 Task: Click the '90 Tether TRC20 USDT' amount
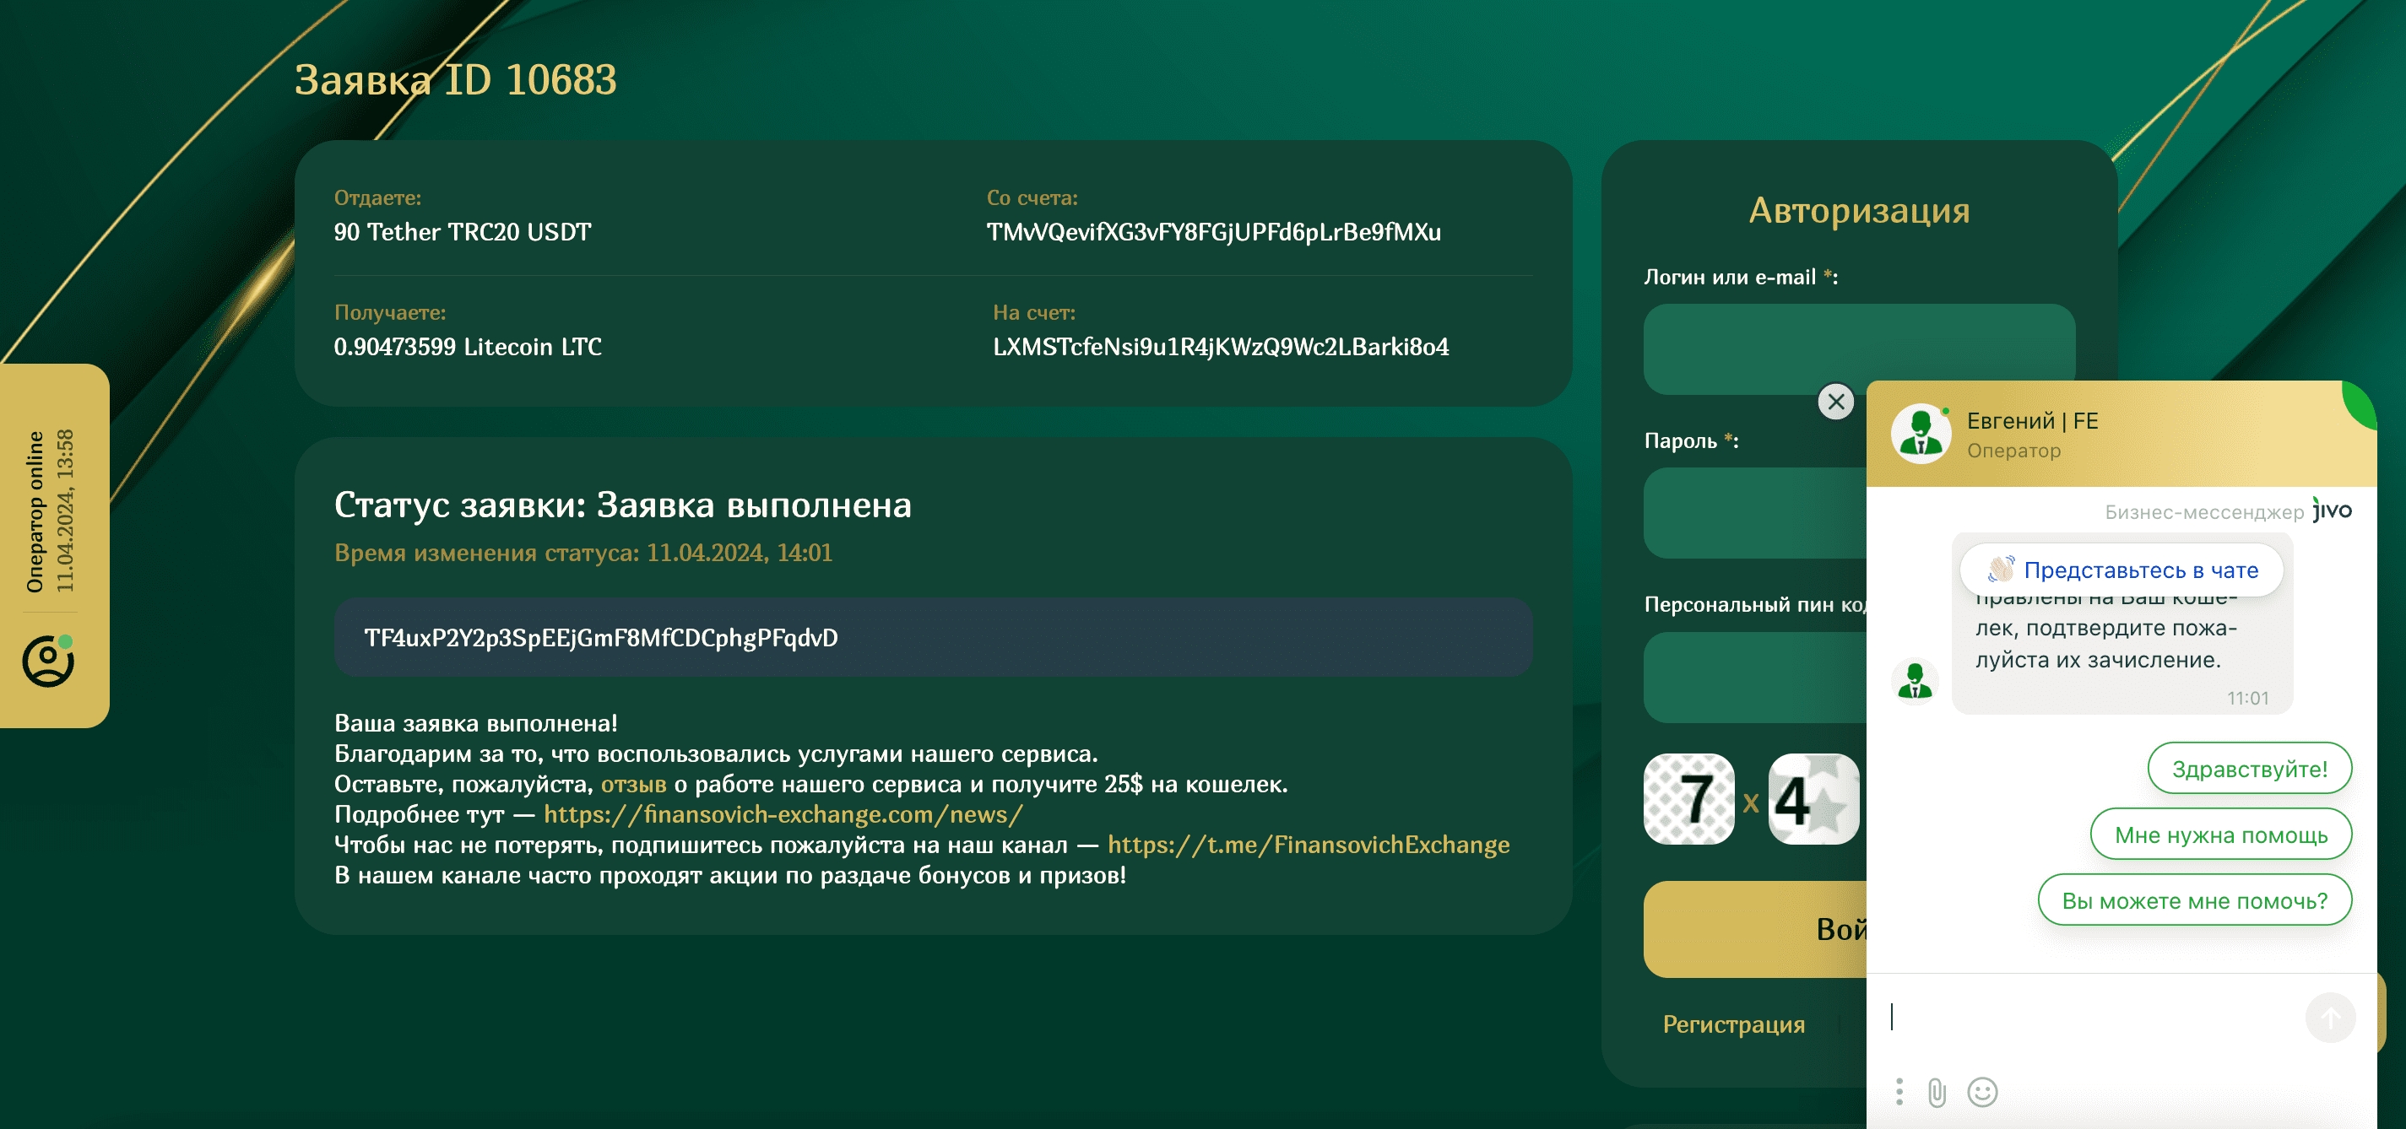(x=463, y=233)
